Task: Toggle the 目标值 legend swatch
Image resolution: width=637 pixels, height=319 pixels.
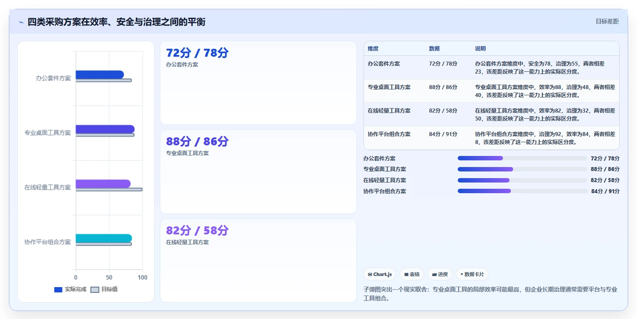Action: pos(95,290)
